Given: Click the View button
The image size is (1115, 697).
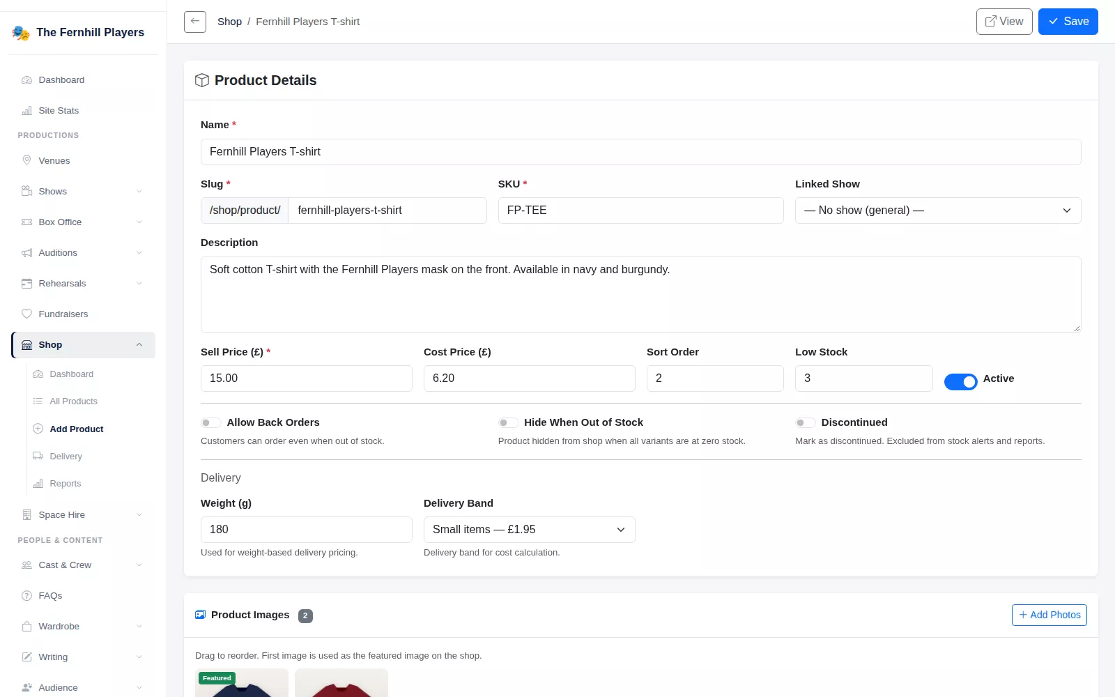Looking at the screenshot, I should (1004, 22).
